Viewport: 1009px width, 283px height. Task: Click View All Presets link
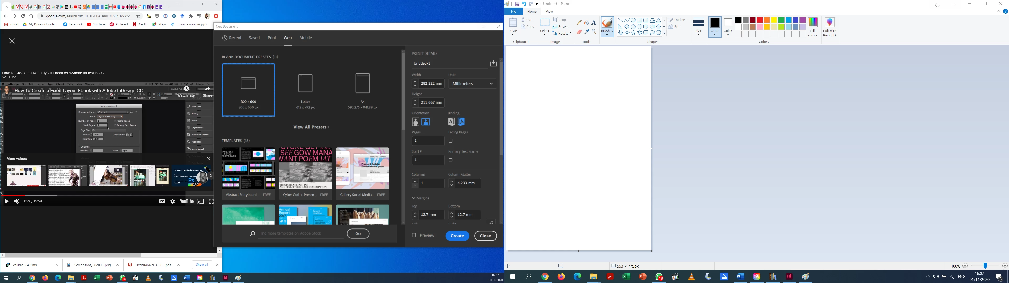pos(311,127)
